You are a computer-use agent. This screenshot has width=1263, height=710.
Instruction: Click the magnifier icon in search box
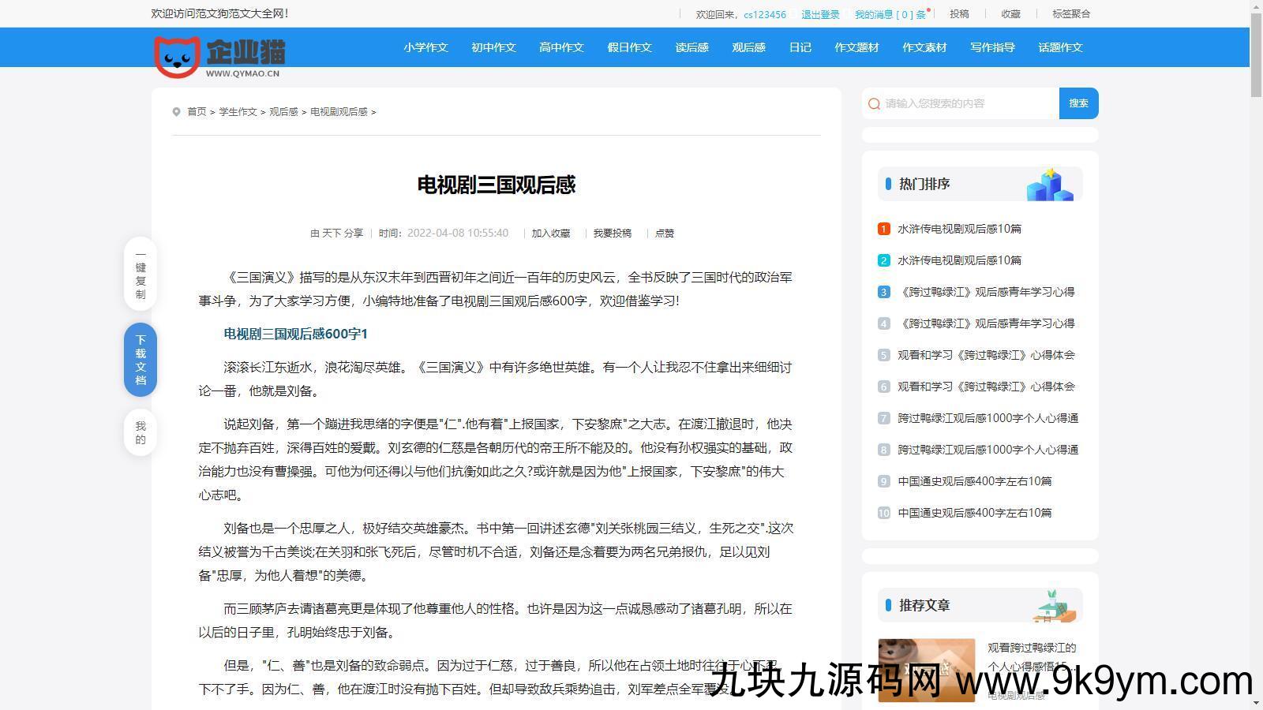[x=874, y=103]
